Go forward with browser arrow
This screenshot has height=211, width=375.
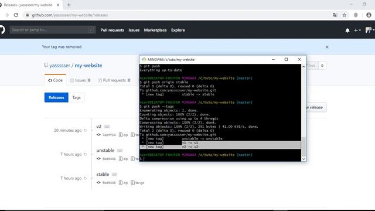6,15
